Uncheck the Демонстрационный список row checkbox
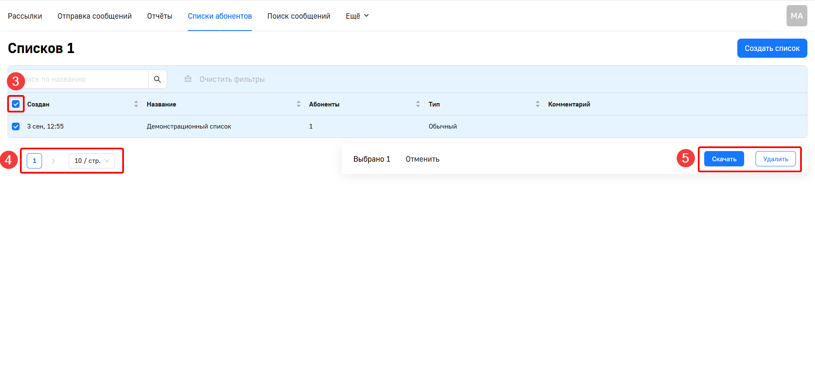This screenshot has width=815, height=387. pyautogui.click(x=16, y=126)
